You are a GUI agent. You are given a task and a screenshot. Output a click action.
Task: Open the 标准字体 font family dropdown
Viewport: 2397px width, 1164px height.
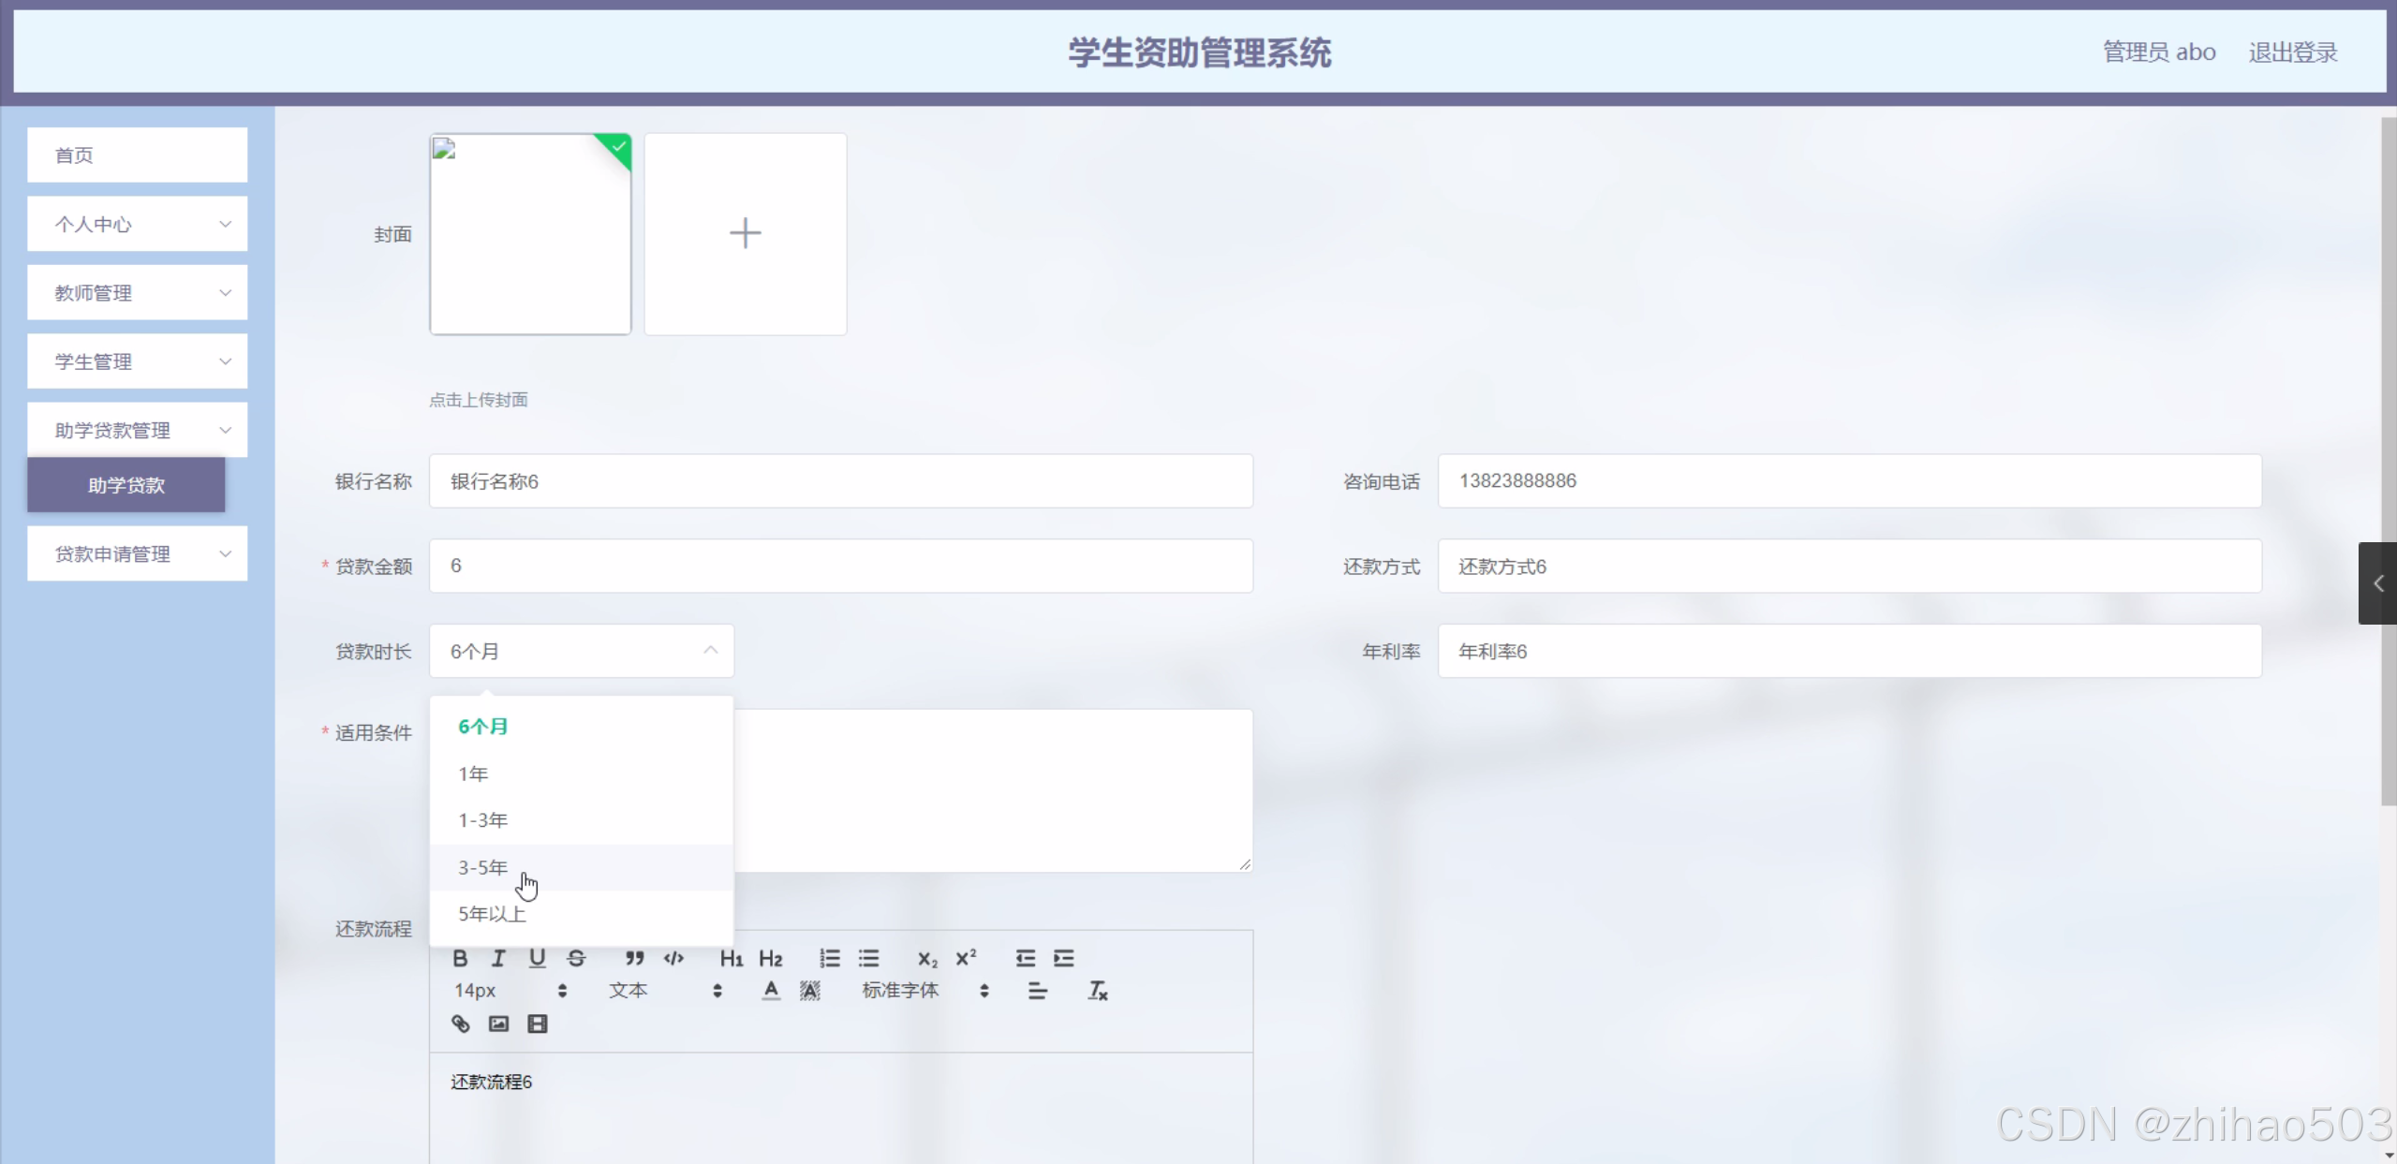pyautogui.click(x=924, y=991)
